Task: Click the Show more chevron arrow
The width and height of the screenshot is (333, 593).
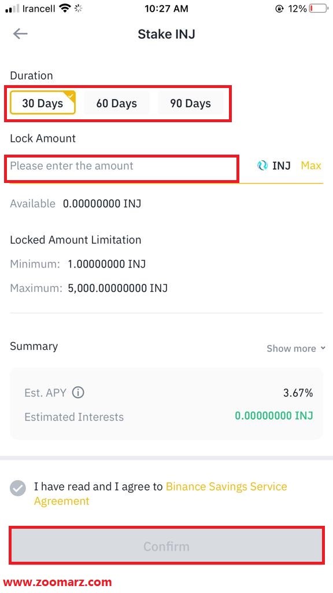Action: pos(323,348)
